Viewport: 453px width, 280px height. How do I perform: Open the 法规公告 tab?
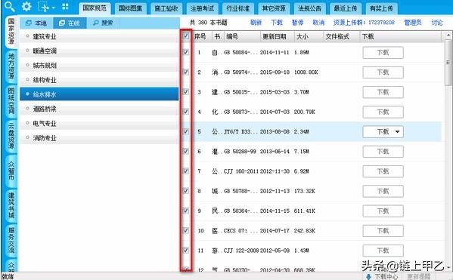(x=309, y=8)
